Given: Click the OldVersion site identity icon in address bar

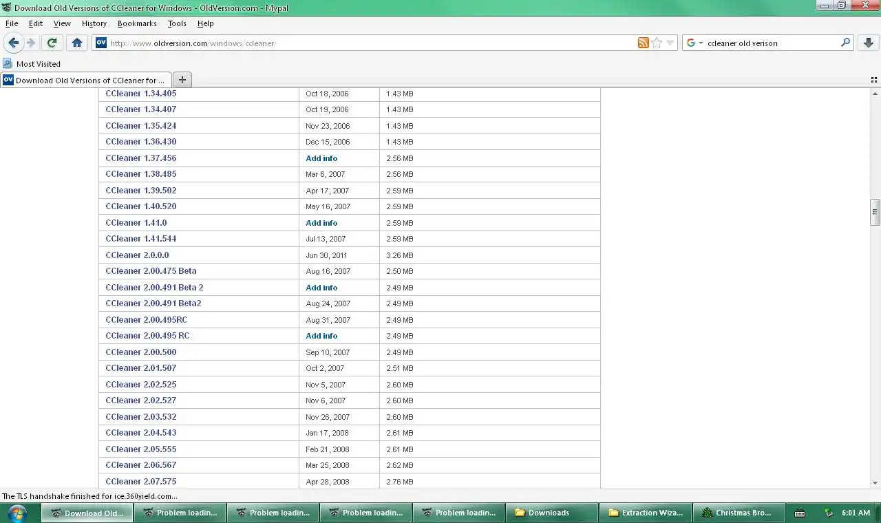Looking at the screenshot, I should (x=101, y=43).
